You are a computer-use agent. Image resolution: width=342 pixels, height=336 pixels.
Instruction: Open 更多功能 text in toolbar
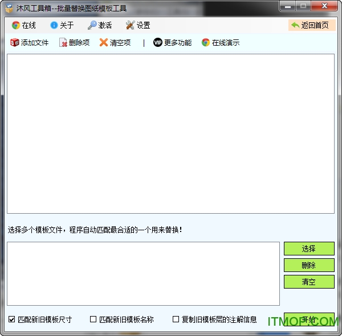178,43
